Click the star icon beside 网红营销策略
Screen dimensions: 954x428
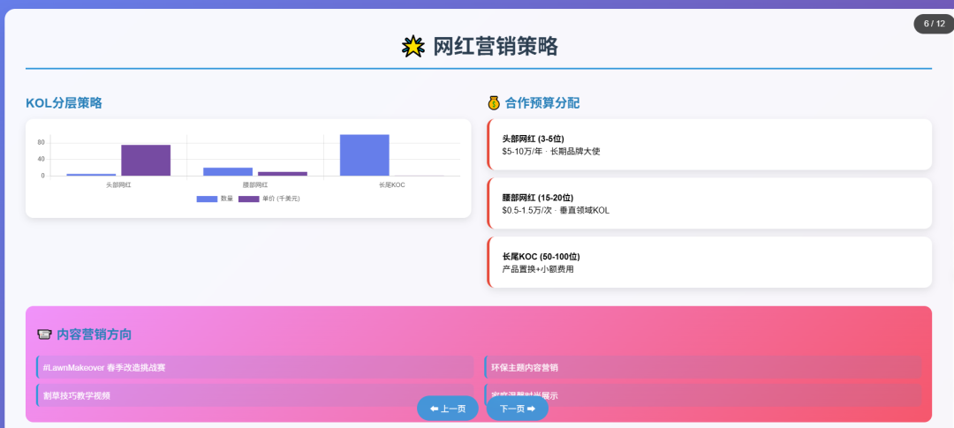[x=413, y=46]
